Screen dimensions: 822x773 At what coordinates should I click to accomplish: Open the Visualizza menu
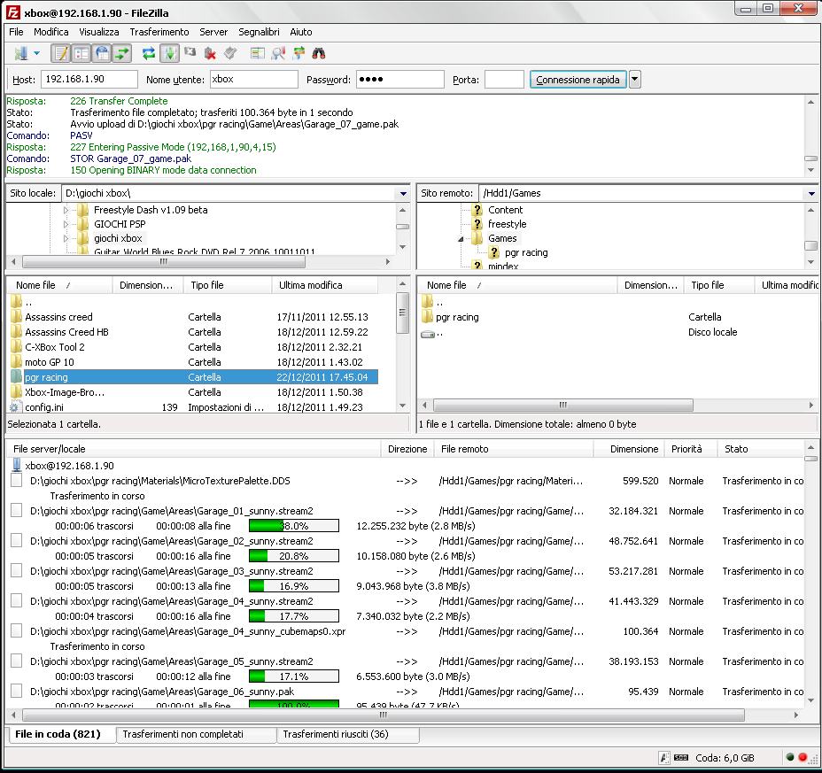99,32
